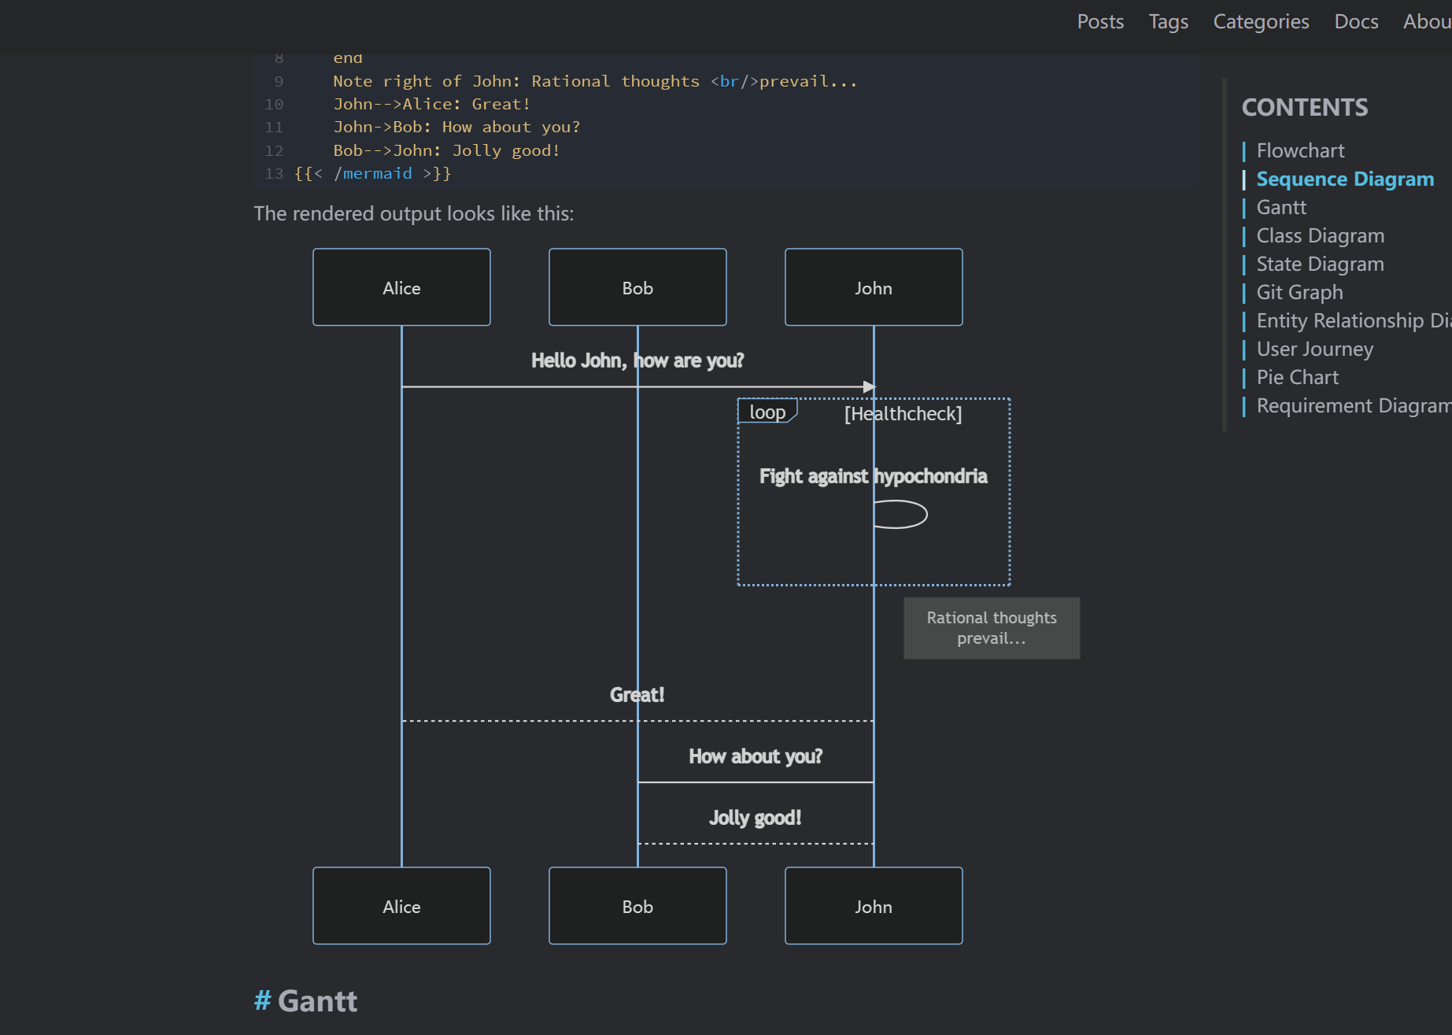Click the top Alice actor box

[x=401, y=287]
